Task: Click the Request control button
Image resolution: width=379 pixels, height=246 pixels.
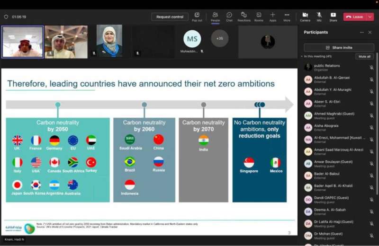Action: pyautogui.click(x=170, y=17)
